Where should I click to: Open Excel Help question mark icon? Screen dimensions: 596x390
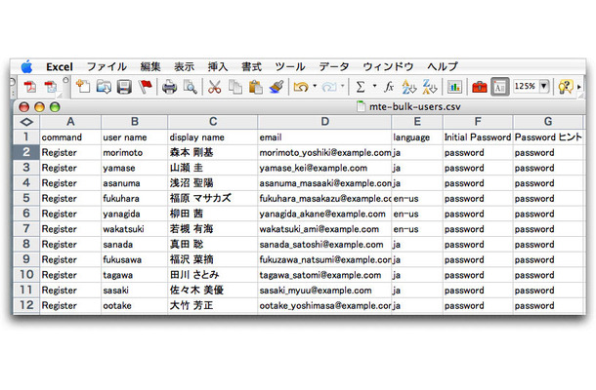tap(565, 87)
